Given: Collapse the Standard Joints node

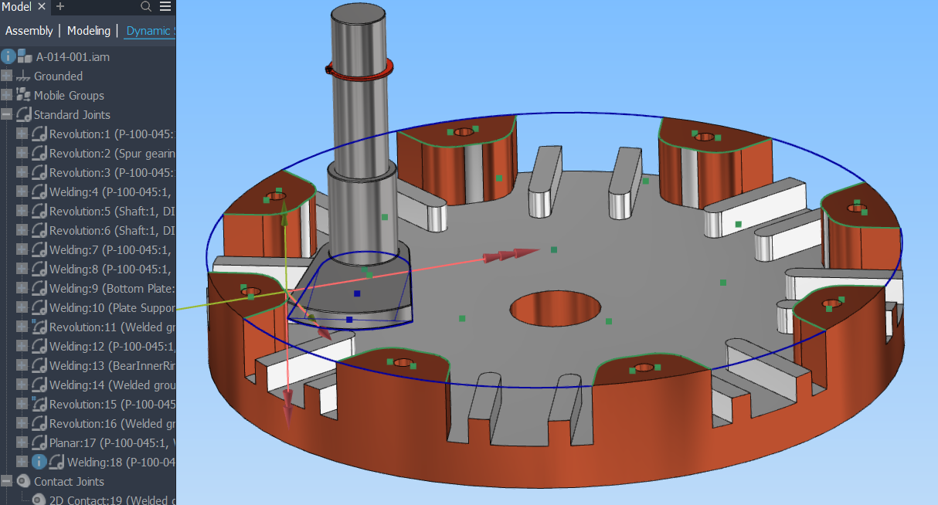Looking at the screenshot, I should 6,114.
